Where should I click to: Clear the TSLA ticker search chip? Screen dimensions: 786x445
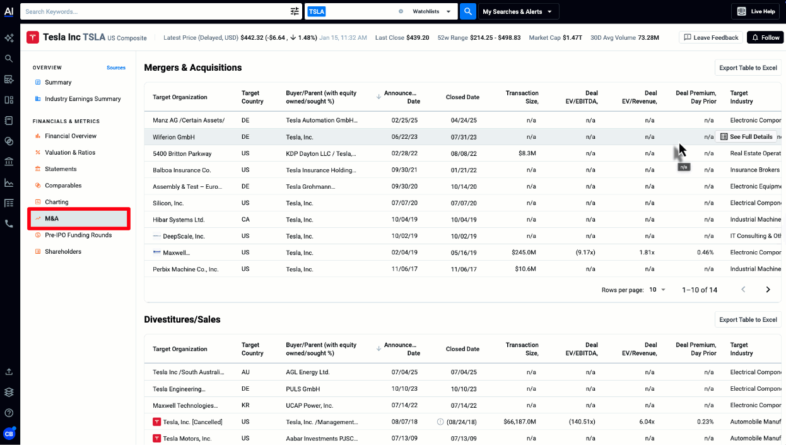click(x=401, y=11)
